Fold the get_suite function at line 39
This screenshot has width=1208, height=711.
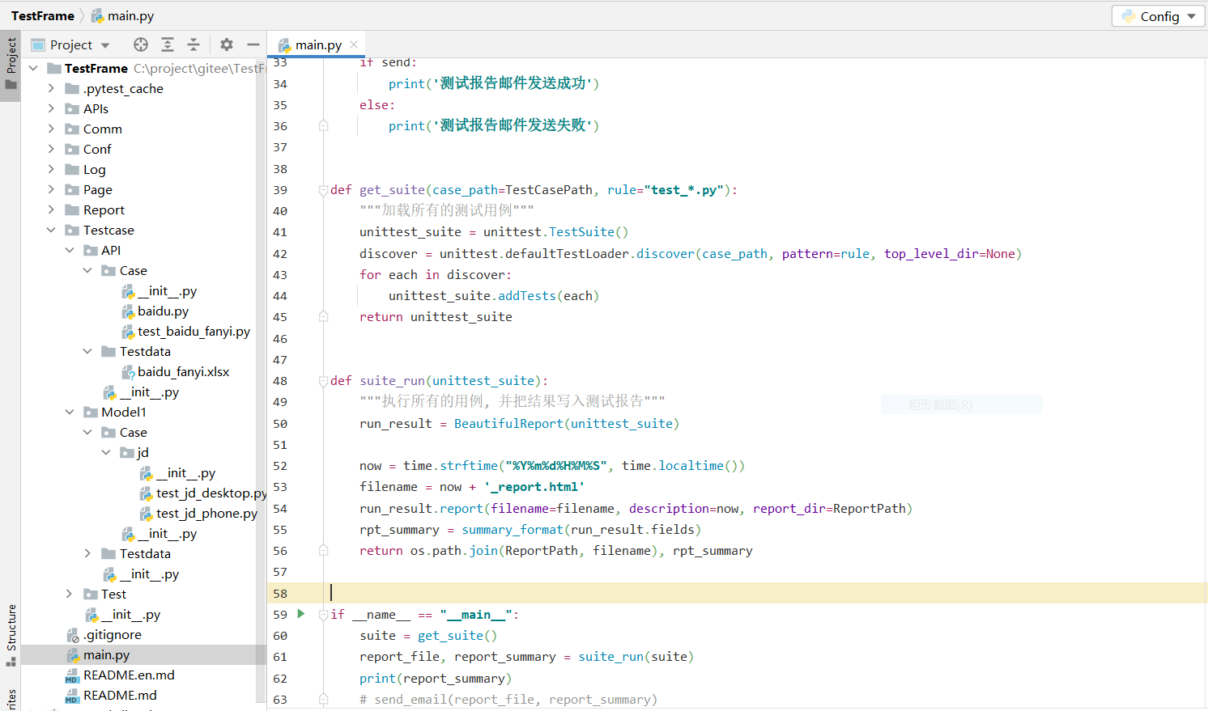[x=323, y=190]
